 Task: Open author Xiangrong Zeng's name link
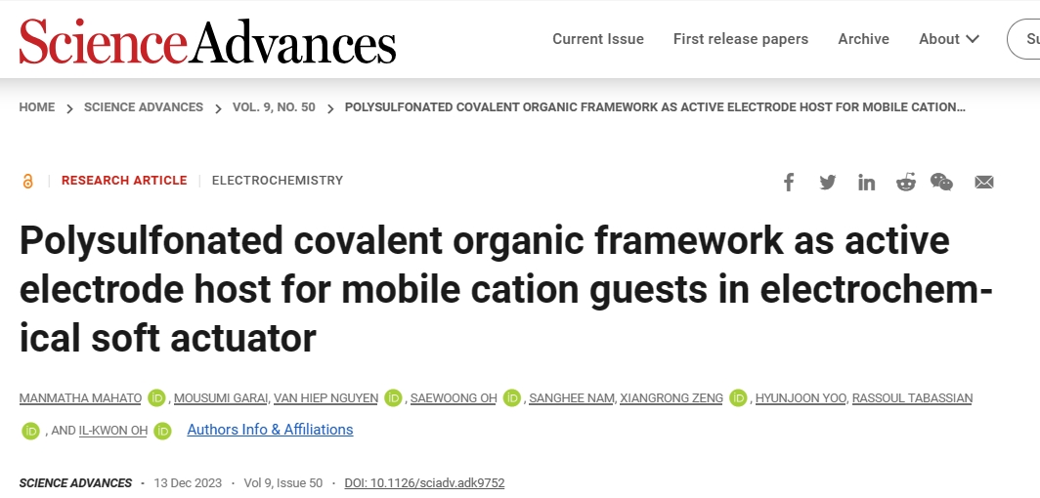coord(672,398)
